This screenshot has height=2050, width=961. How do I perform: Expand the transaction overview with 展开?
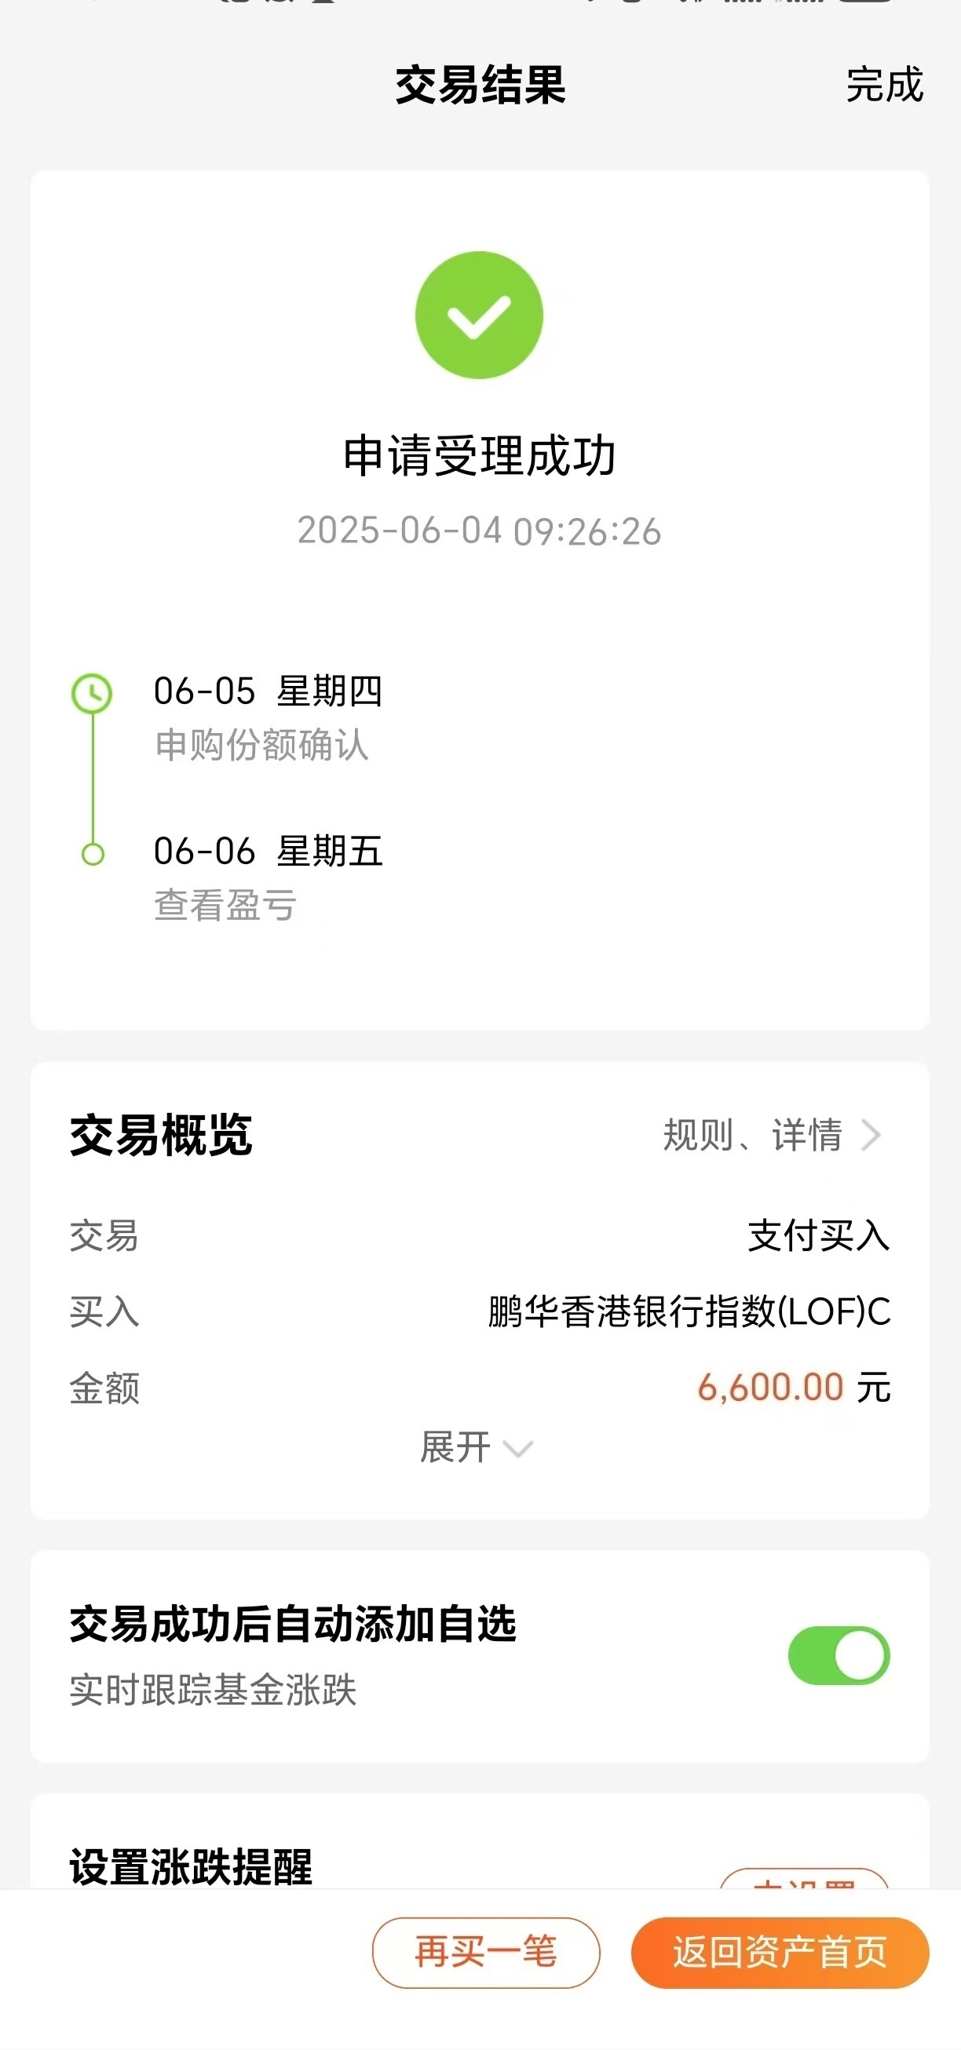(476, 1446)
